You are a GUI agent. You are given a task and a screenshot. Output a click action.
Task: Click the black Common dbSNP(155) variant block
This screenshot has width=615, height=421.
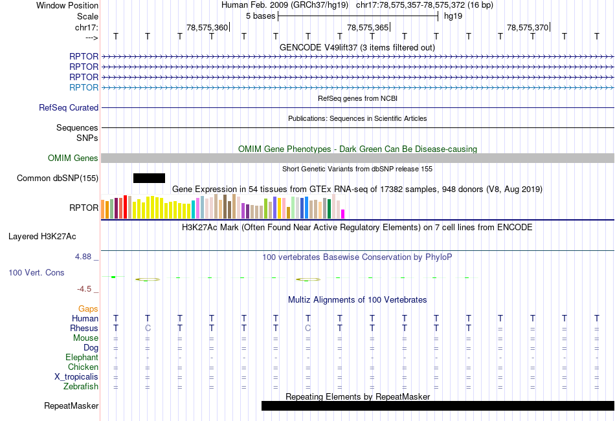[x=149, y=178]
